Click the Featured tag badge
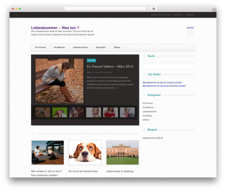Image resolution: width=226 pixels, height=191 pixels. 91,61
